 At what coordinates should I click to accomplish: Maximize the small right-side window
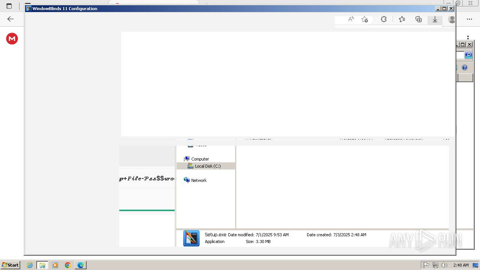coord(463,44)
